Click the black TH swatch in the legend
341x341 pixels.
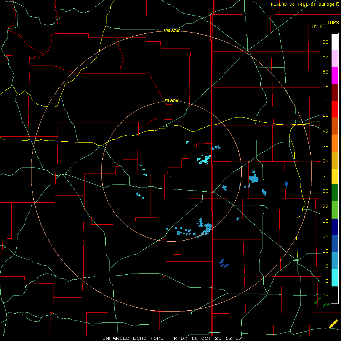[x=335, y=295]
